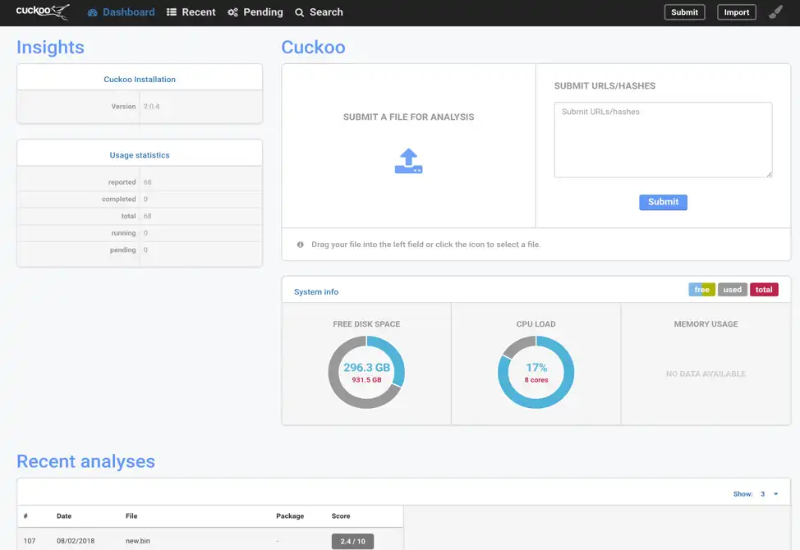Toggle the used legend badge

coord(733,290)
